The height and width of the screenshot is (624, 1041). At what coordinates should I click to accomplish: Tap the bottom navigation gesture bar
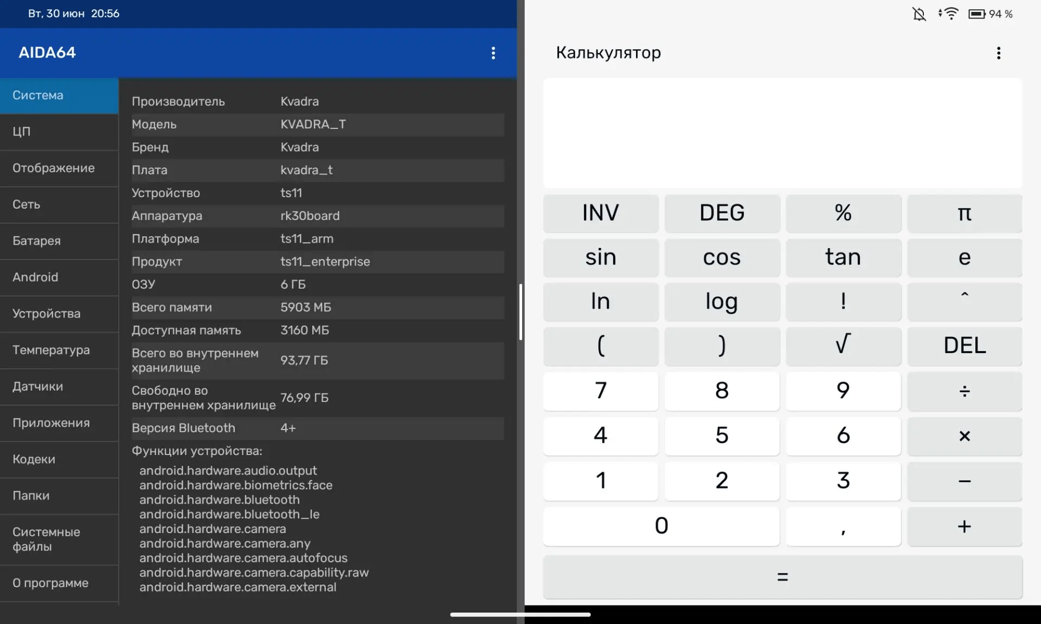(x=520, y=614)
